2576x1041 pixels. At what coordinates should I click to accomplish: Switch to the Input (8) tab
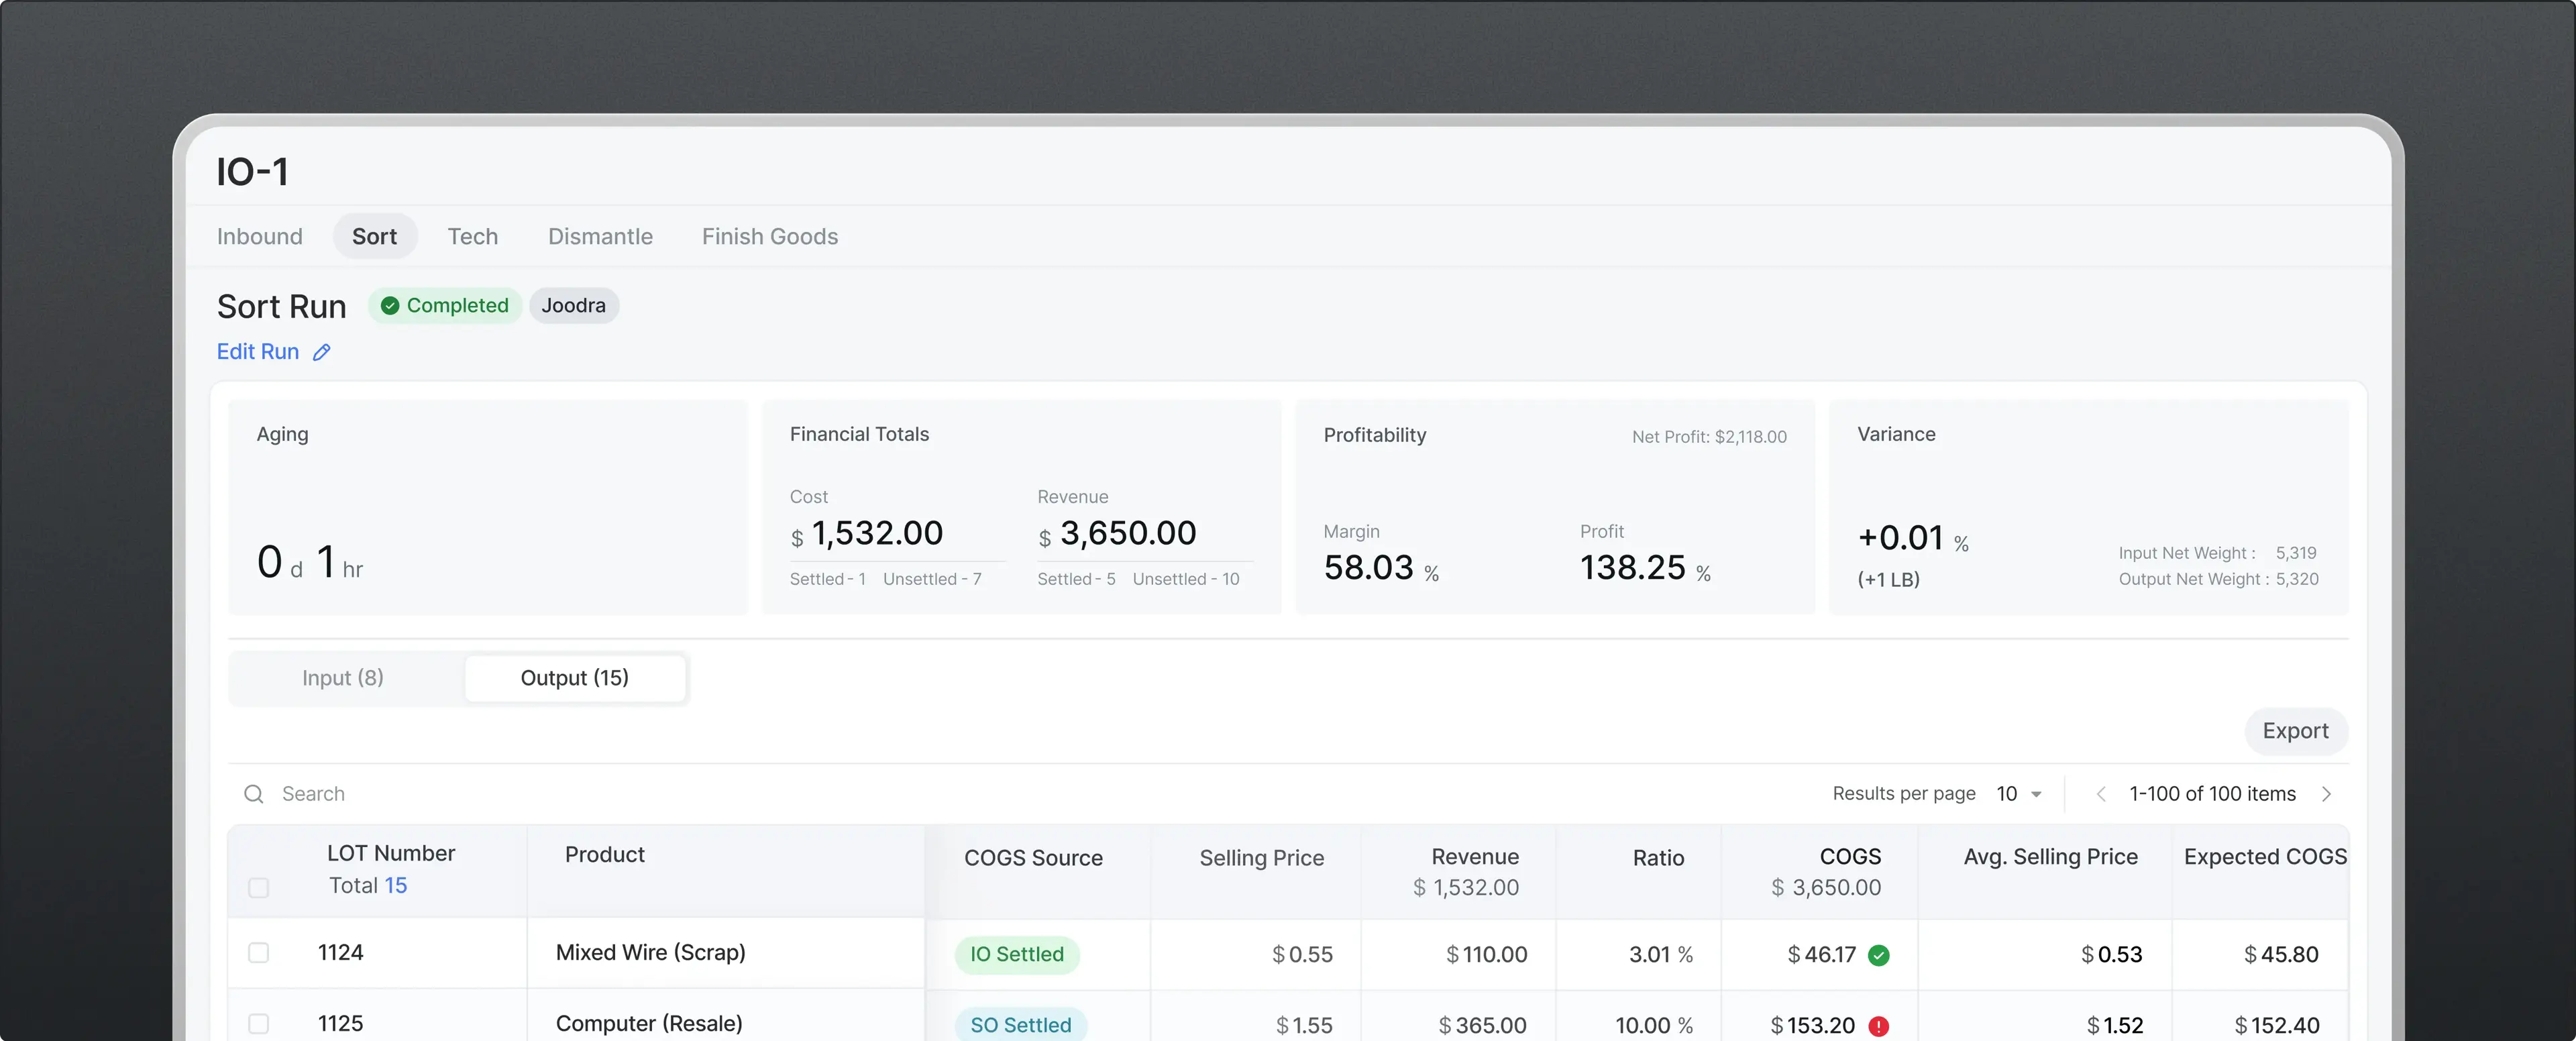pyautogui.click(x=343, y=678)
